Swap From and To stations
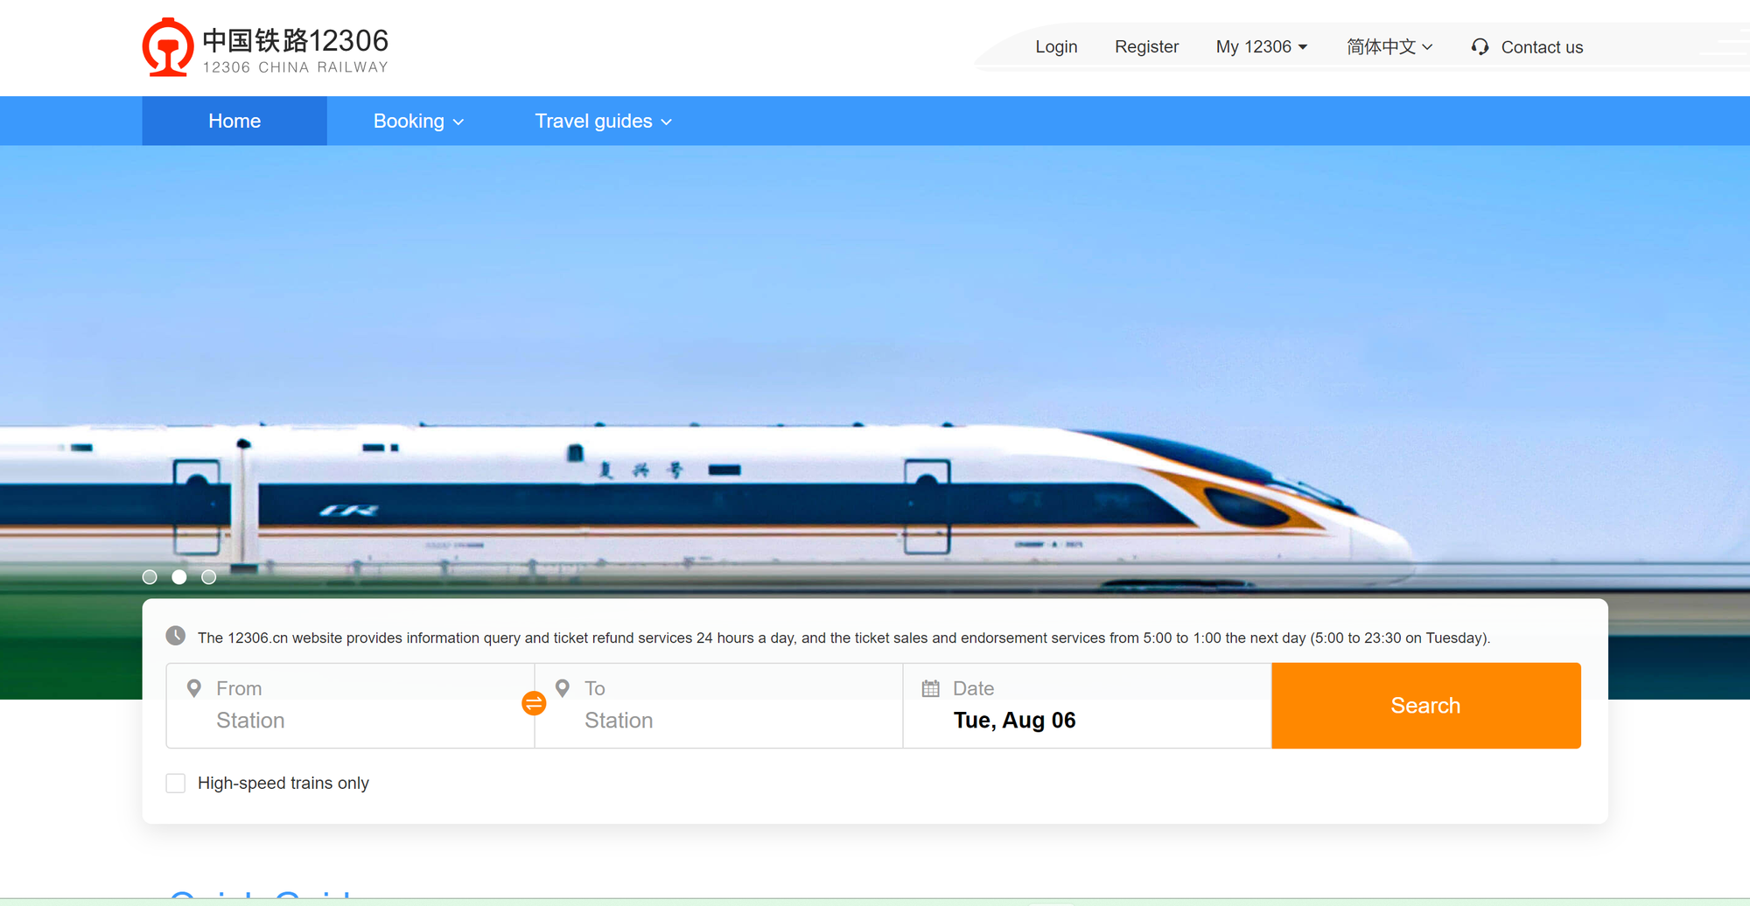Screen dimensions: 1750x906 click(x=534, y=703)
